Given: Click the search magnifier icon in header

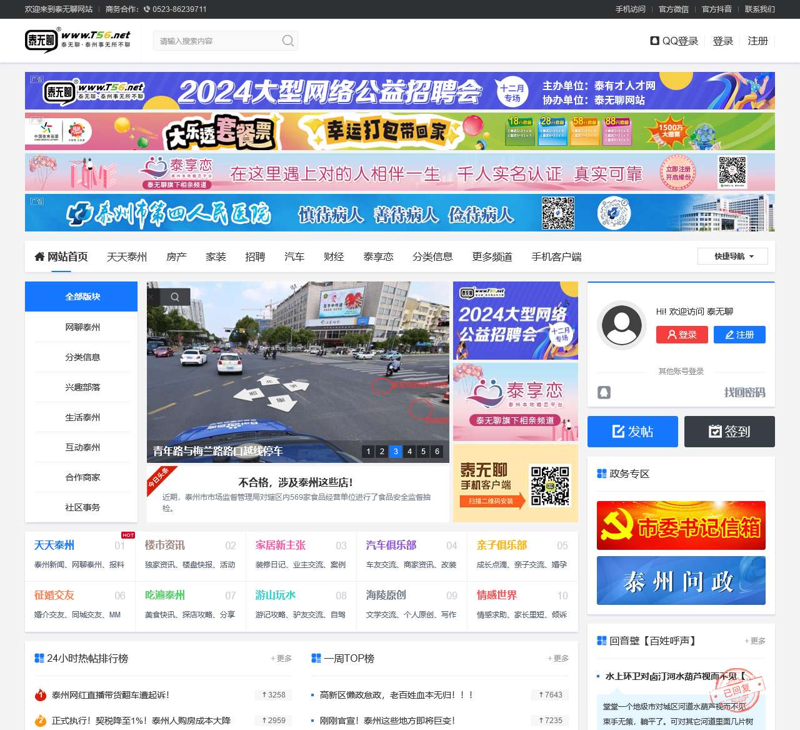Looking at the screenshot, I should coord(287,41).
